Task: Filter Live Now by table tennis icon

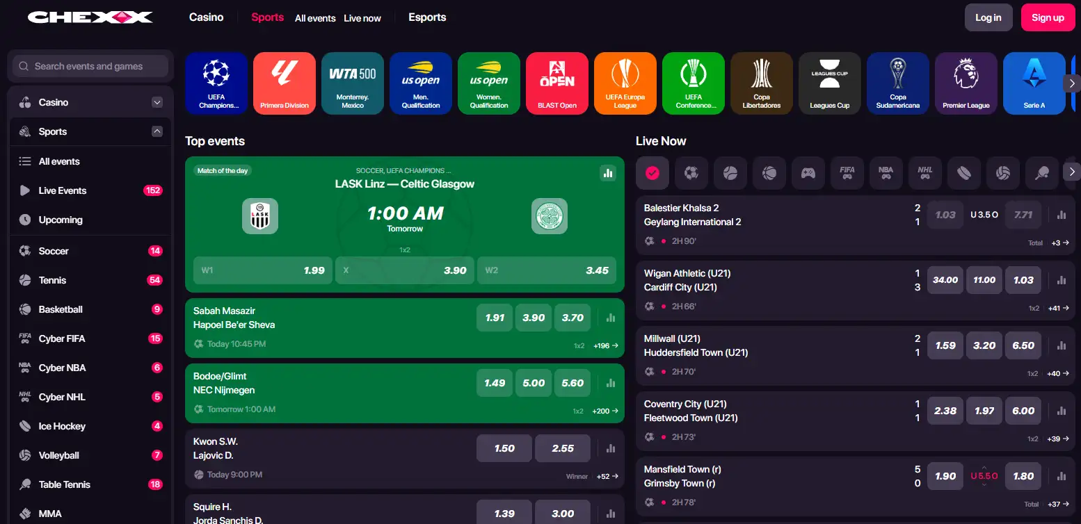Action: point(1042,173)
